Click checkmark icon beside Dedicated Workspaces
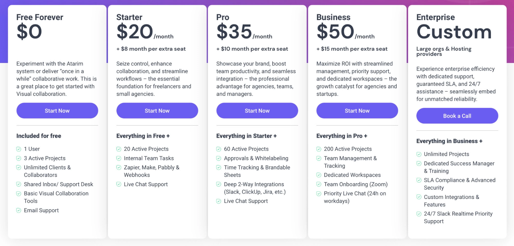The image size is (514, 246). (319, 175)
